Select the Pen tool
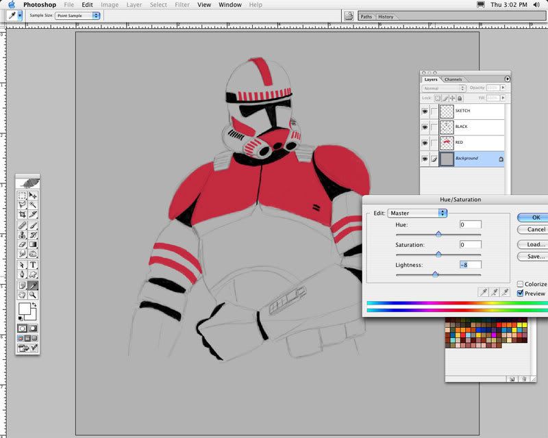 22,274
